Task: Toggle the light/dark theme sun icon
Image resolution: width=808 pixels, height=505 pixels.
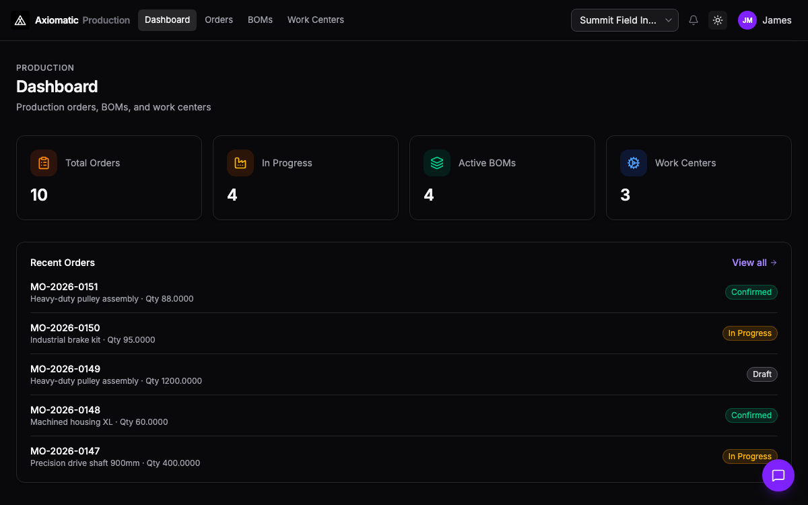Action: tap(718, 20)
